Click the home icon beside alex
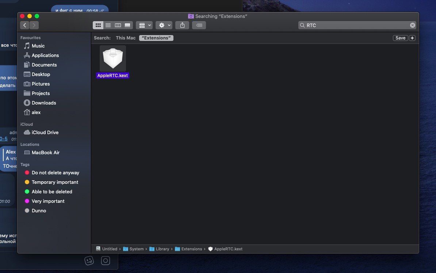Screen dimensions: 436x273 (x=27, y=112)
